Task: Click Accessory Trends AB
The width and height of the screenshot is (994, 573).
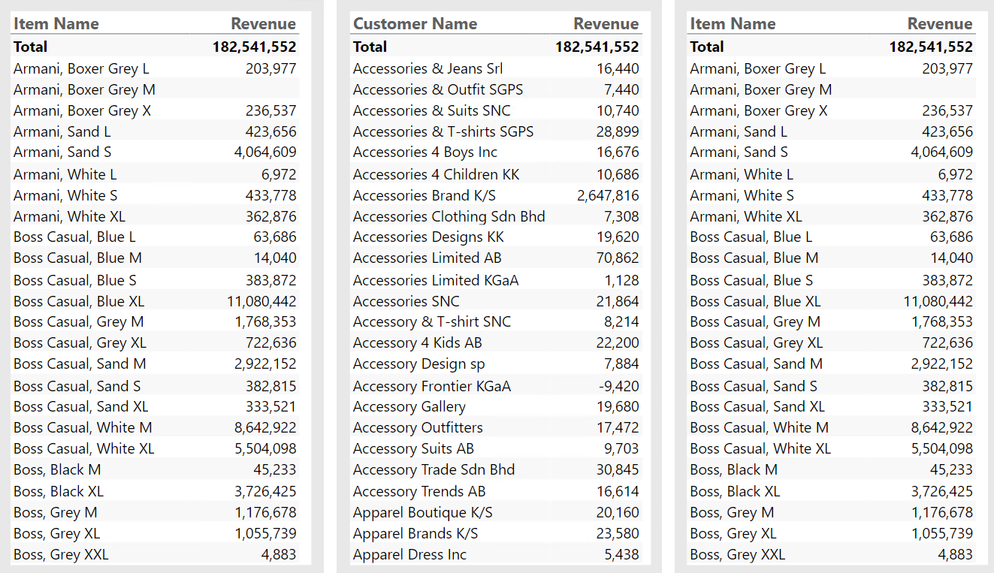Action: pos(419,491)
